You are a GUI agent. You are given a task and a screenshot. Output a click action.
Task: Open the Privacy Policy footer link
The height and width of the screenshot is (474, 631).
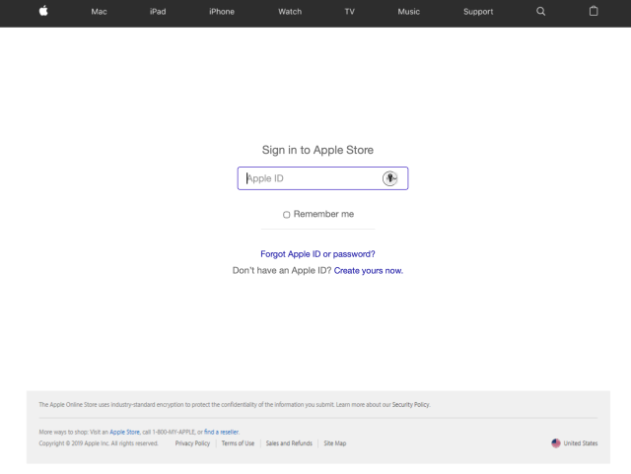(x=192, y=443)
